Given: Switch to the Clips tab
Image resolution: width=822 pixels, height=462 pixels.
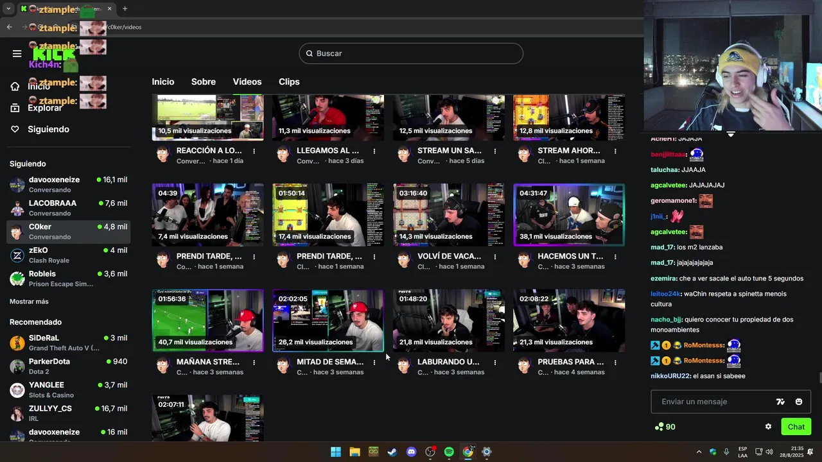Looking at the screenshot, I should (x=289, y=82).
